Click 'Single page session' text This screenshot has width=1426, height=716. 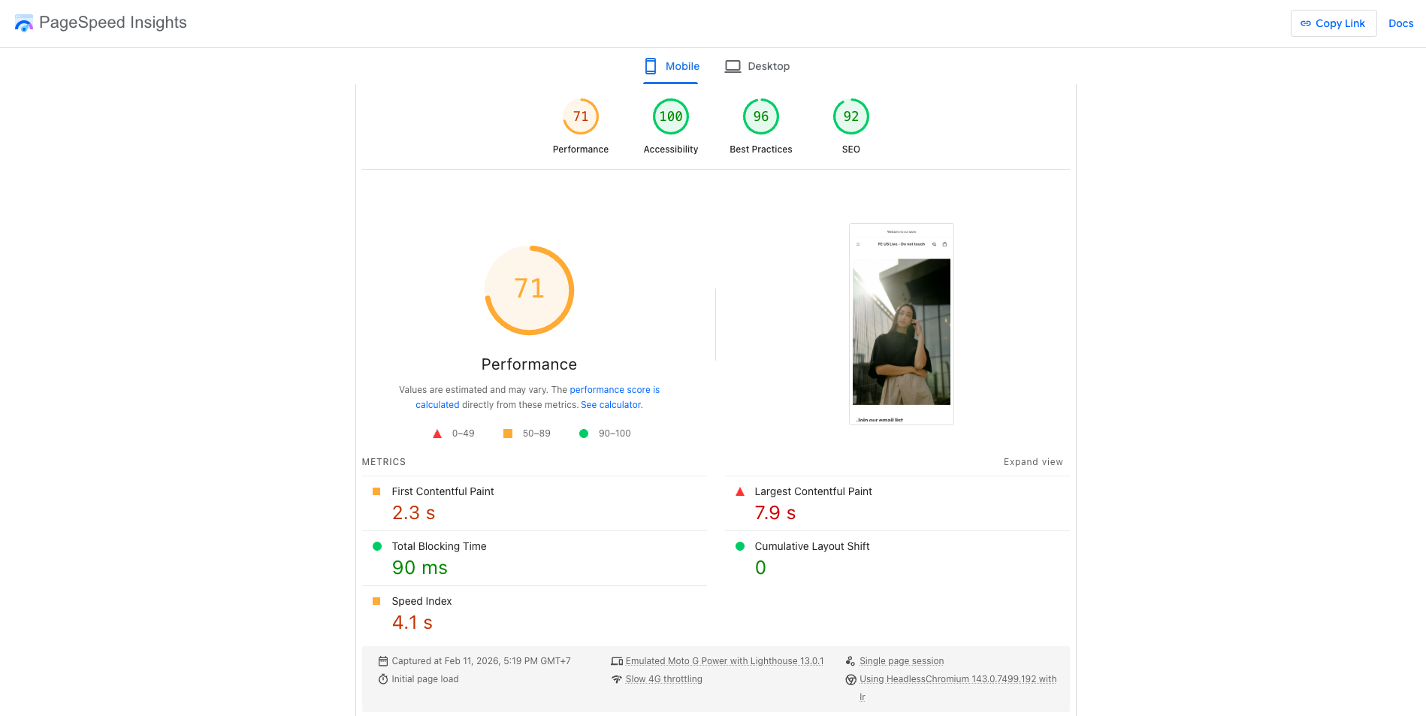(902, 661)
